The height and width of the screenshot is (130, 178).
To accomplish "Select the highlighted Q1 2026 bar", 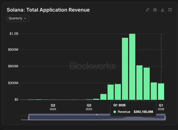I will tap(161, 92).
